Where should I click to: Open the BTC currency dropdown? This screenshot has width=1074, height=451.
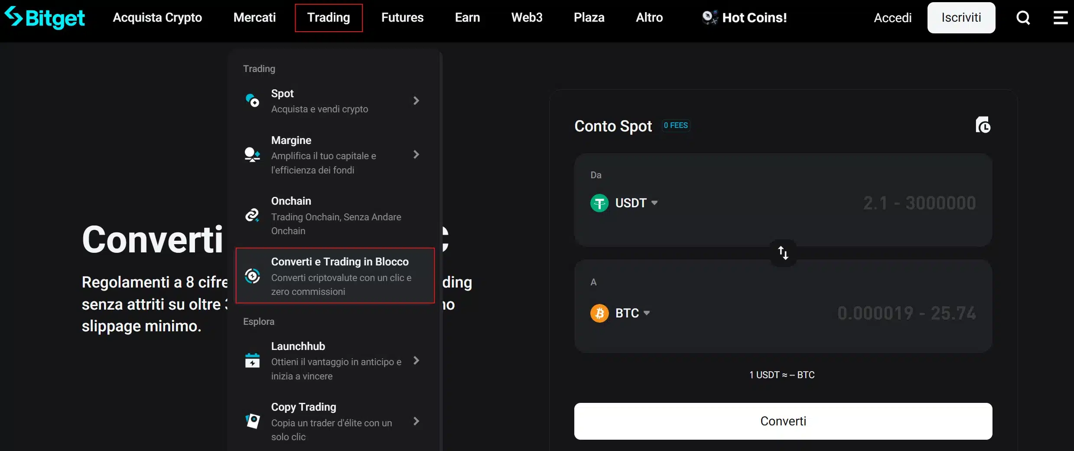(632, 313)
